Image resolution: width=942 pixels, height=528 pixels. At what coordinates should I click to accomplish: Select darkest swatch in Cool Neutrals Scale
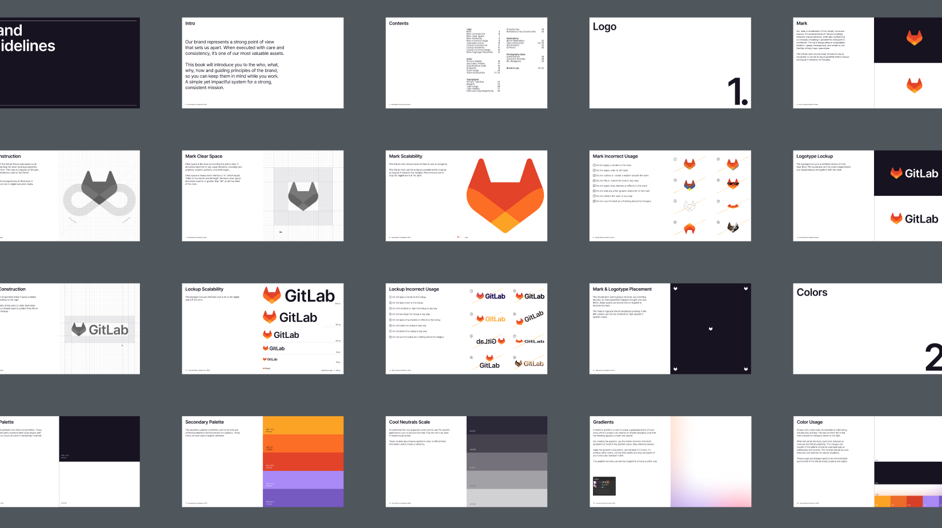pos(507,425)
